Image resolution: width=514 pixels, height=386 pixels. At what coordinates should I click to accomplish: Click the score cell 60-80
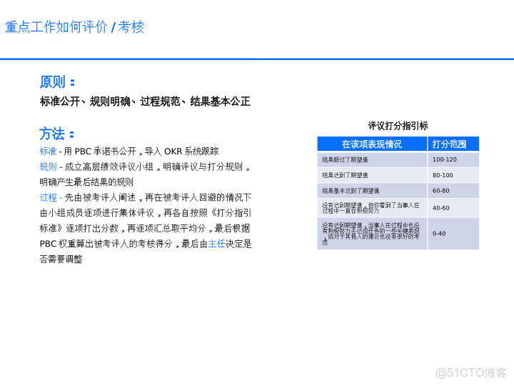click(453, 191)
